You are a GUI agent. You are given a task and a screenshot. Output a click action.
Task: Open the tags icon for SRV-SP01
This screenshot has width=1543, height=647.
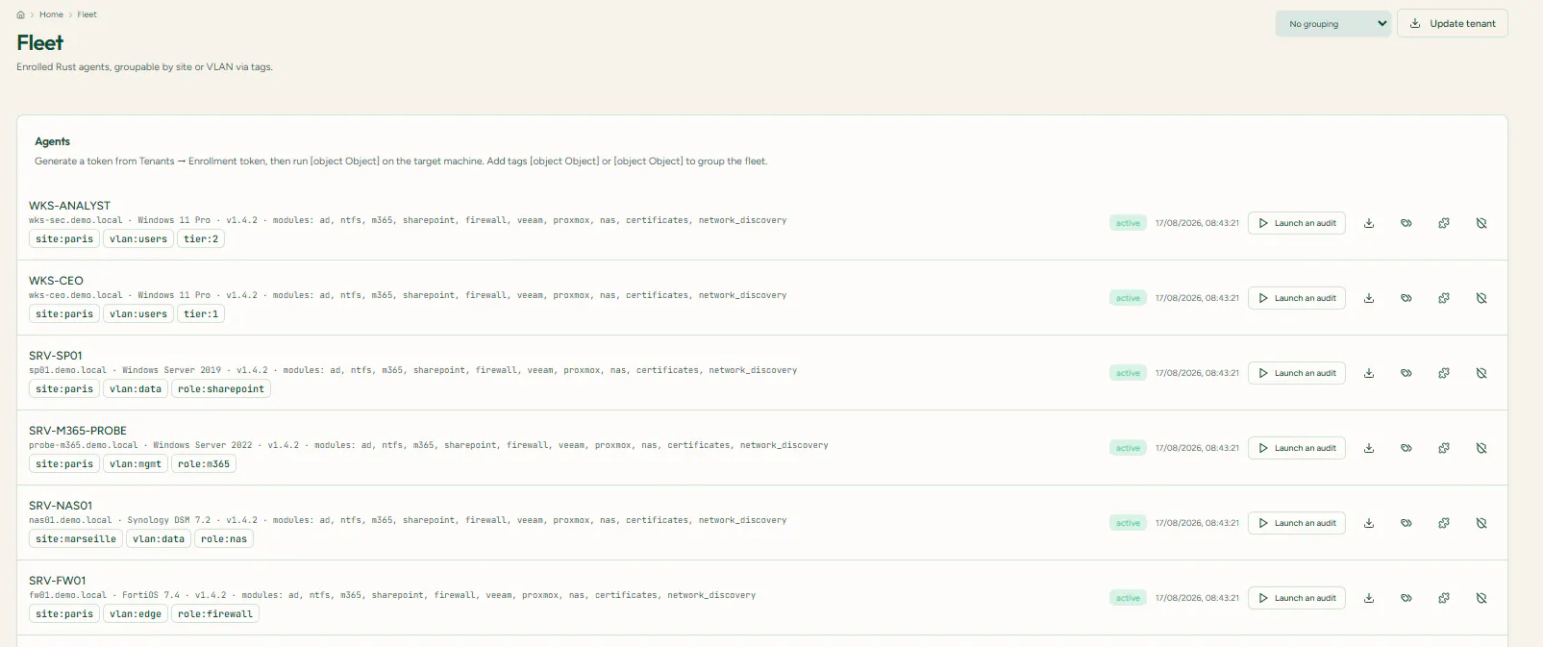(1406, 373)
